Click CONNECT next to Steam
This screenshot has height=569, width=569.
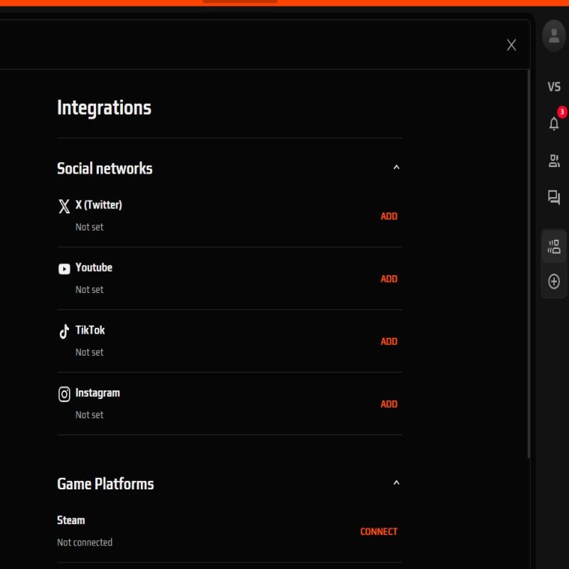(379, 531)
